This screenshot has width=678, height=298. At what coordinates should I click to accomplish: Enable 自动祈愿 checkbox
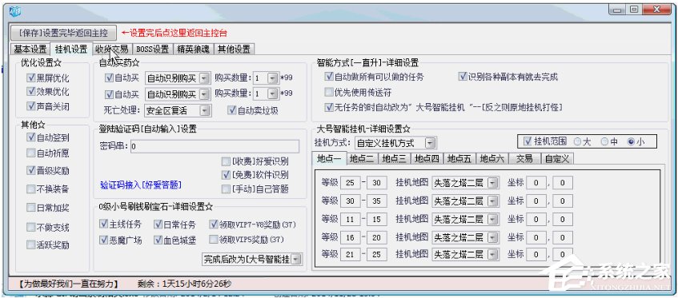[47, 153]
